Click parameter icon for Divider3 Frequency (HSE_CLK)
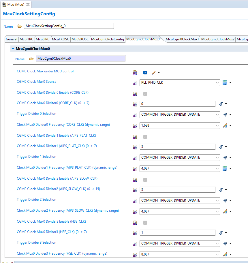 tap(135, 255)
